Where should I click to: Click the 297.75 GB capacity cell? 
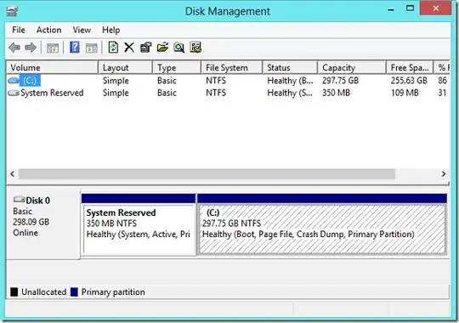pos(341,80)
